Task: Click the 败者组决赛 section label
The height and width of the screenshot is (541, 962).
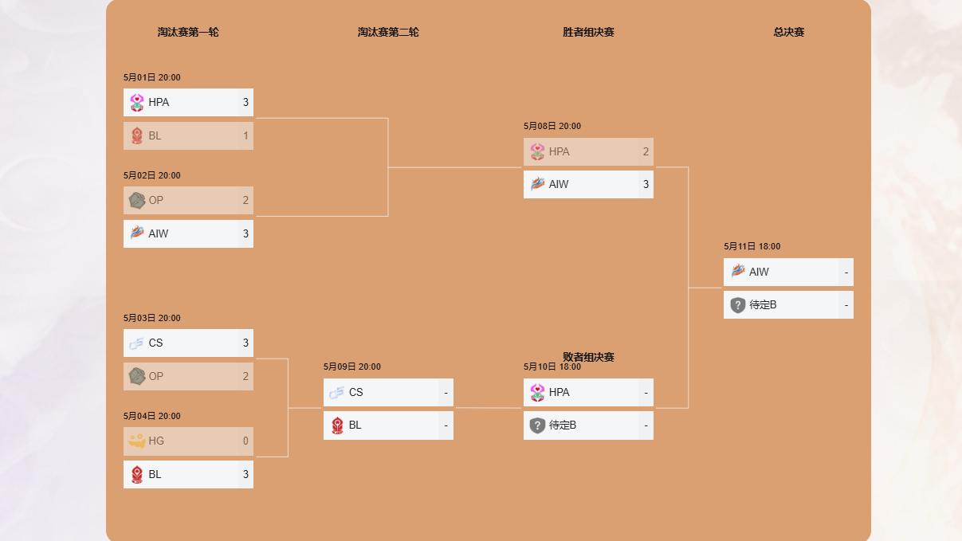Action: [x=588, y=357]
